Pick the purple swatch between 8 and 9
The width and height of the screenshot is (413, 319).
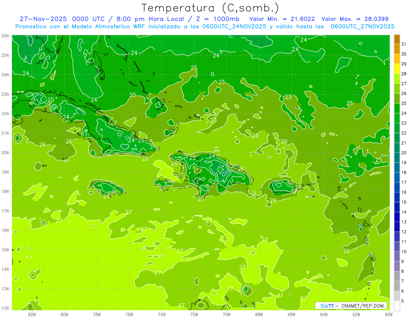[x=397, y=266]
